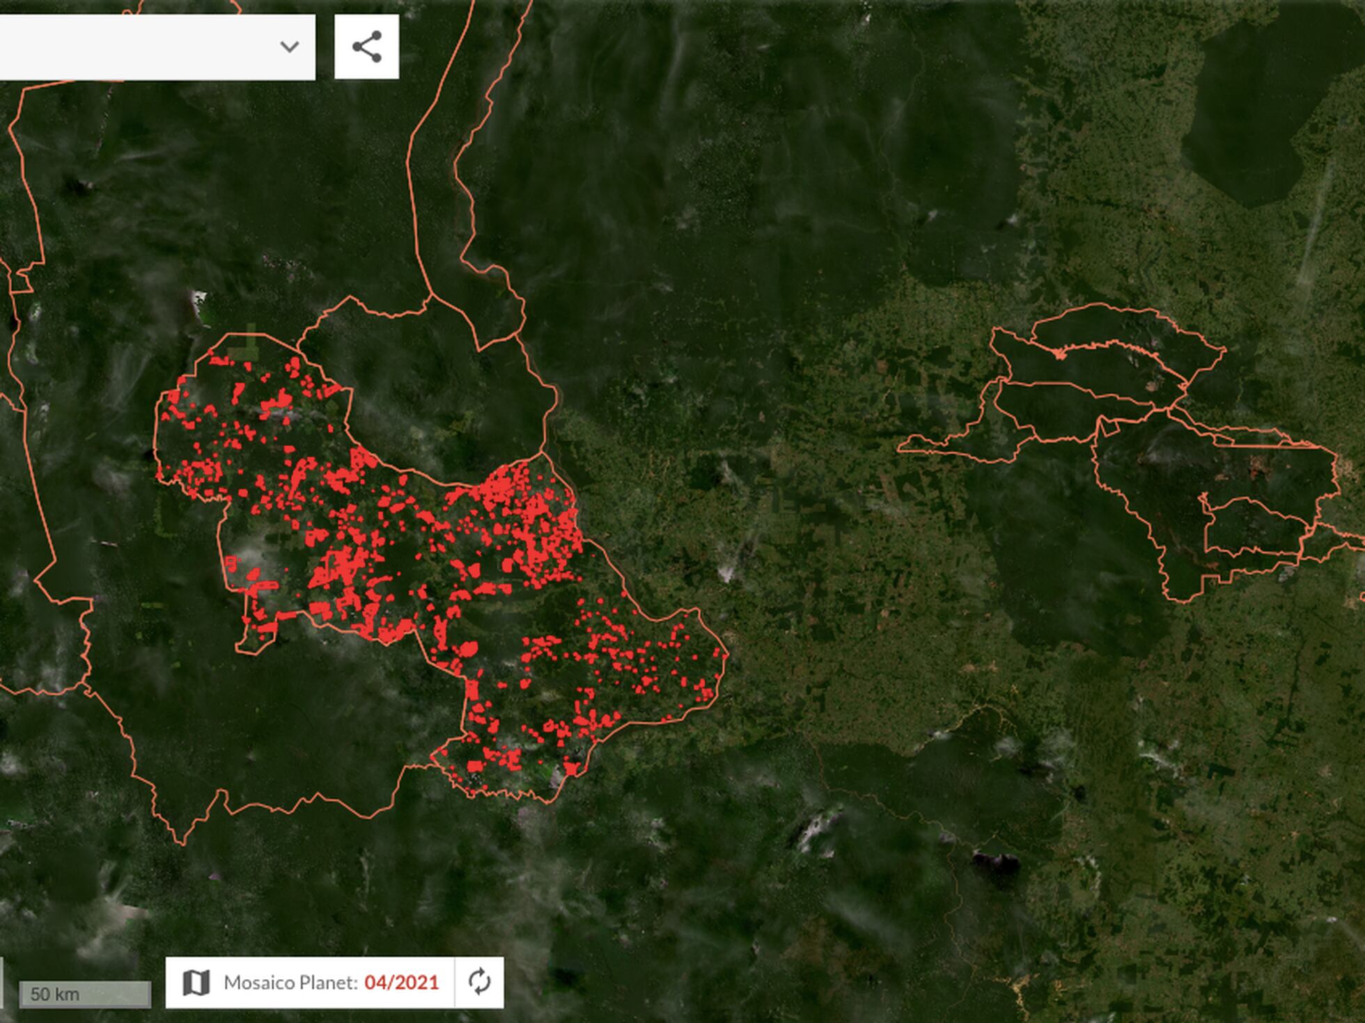Viewport: 1365px width, 1023px height.
Task: Expand the dropdown chevron in top panel
Action: (290, 47)
